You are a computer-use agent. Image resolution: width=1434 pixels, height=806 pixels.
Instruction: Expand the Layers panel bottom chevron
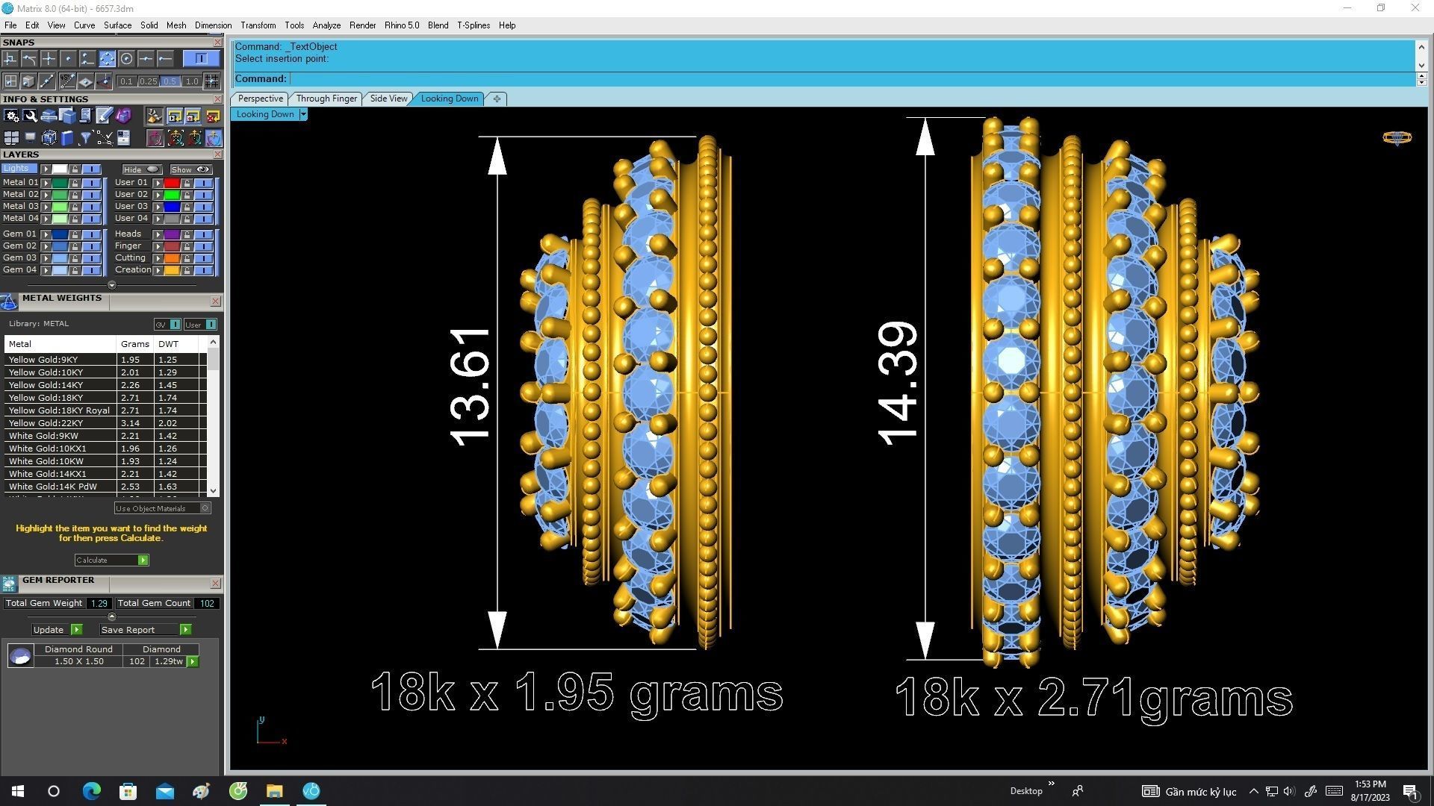coord(111,285)
